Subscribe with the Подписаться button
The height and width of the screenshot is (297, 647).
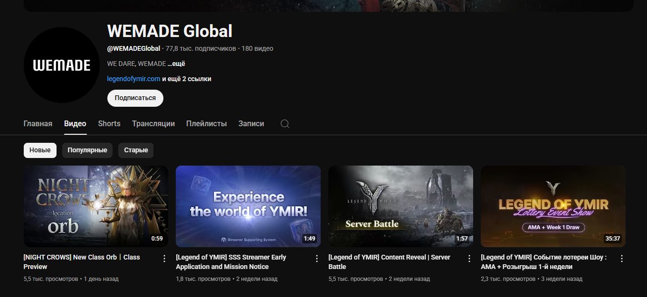[x=135, y=98]
